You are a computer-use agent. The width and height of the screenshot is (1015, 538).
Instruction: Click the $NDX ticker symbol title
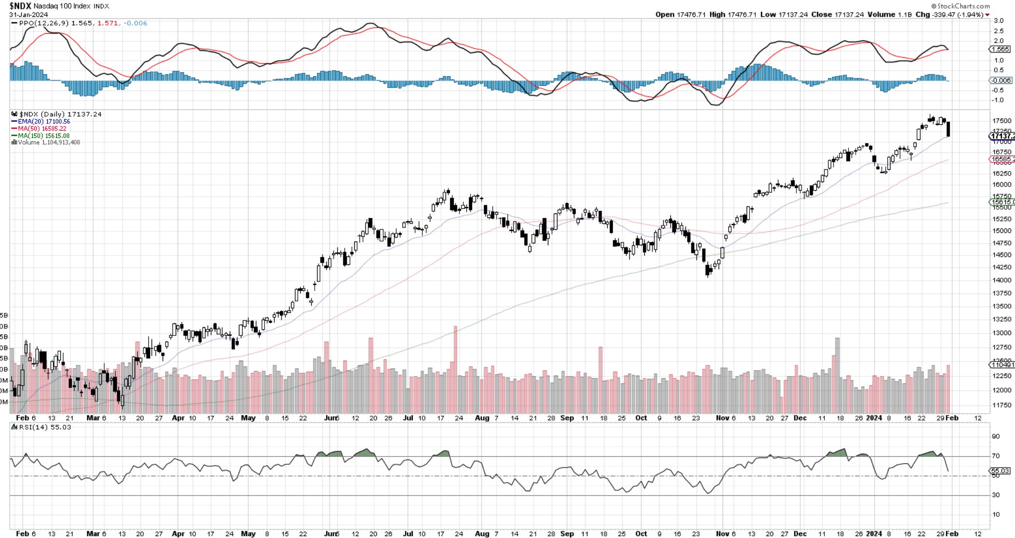[21, 6]
